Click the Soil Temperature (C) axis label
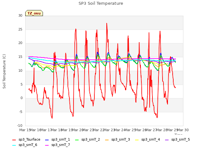 click(x=4, y=71)
